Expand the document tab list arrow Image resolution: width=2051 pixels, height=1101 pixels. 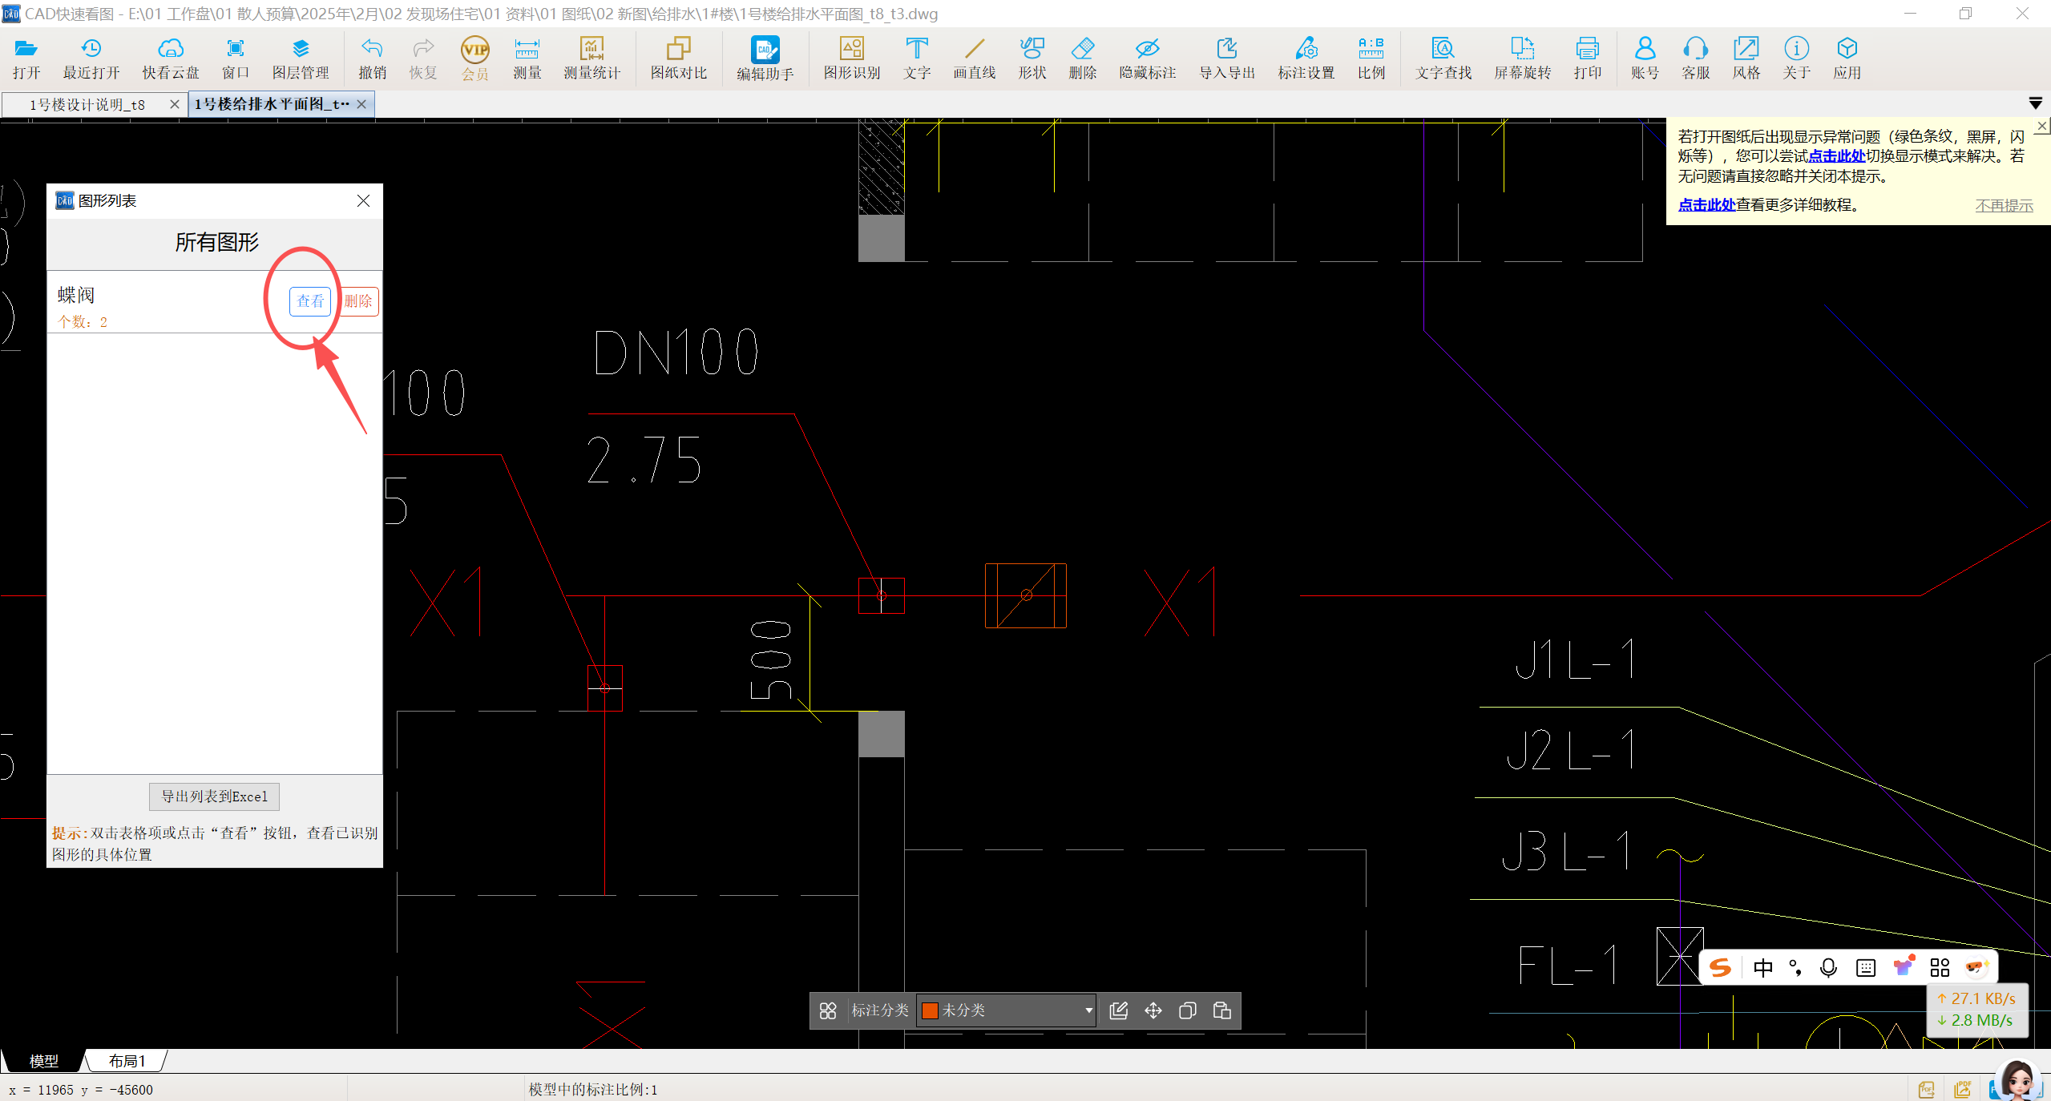2035,103
